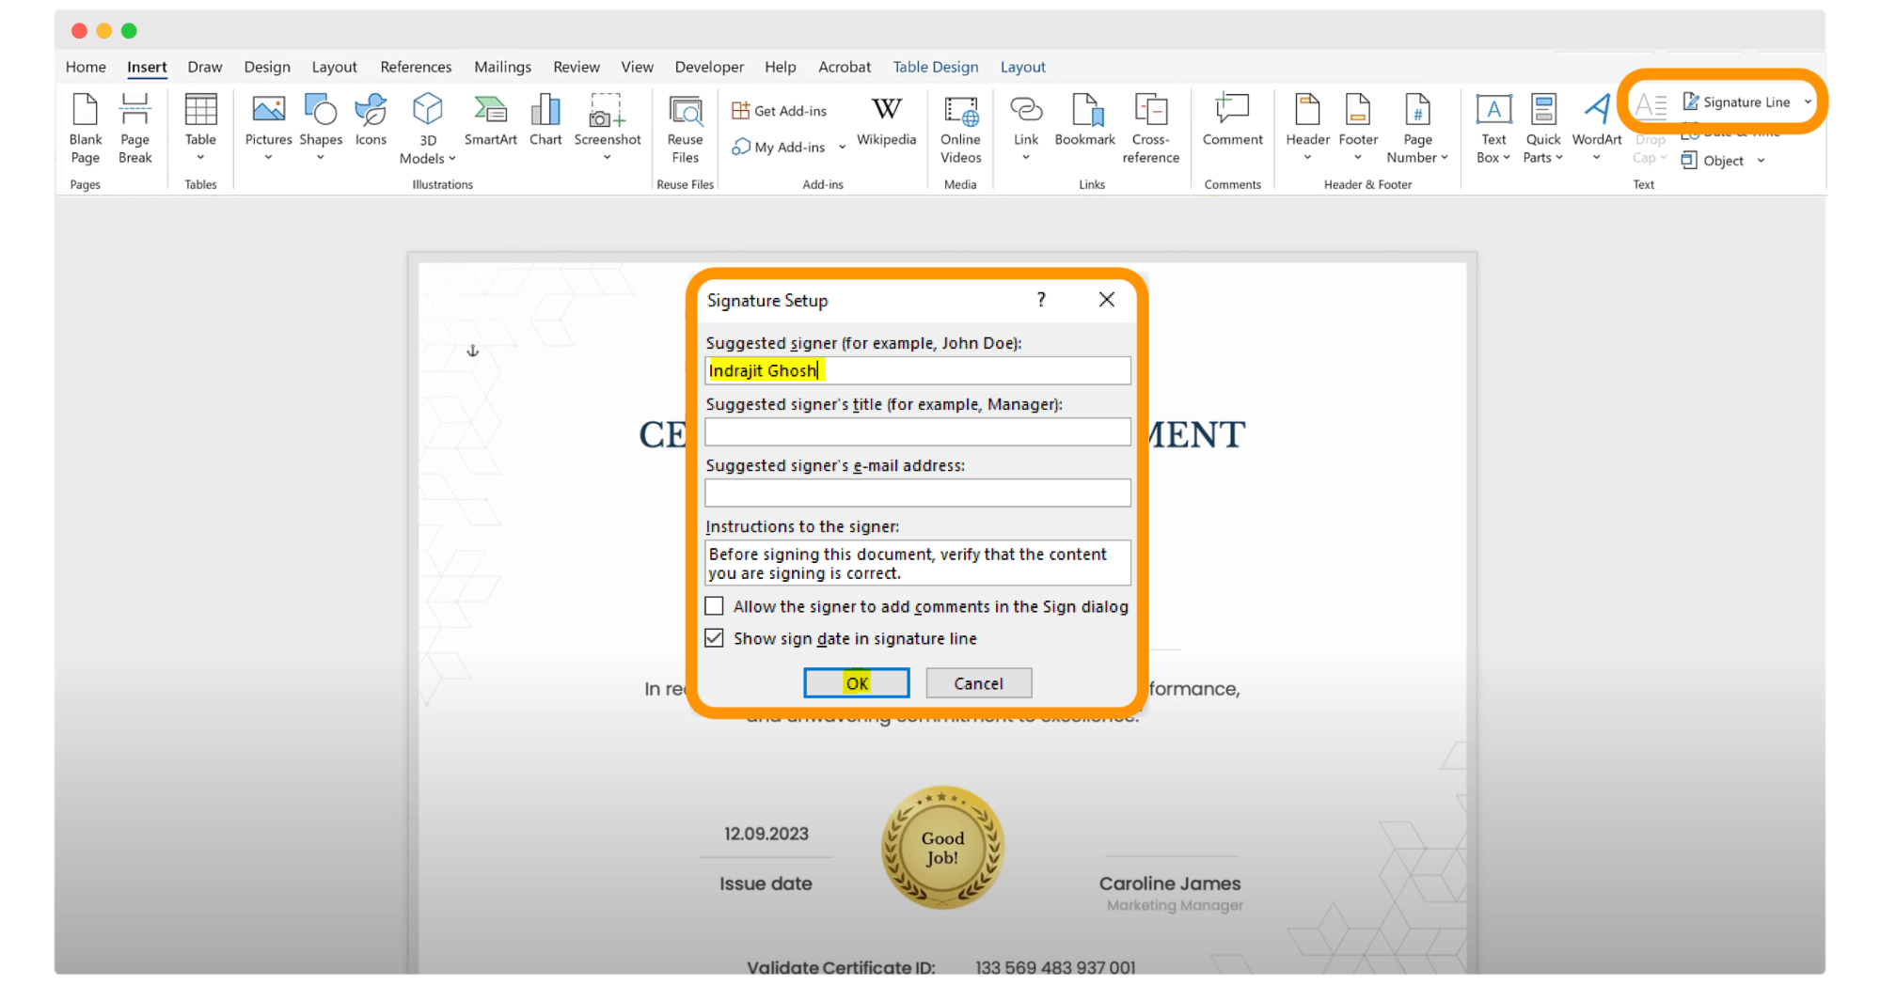Insert a Chart
The width and height of the screenshot is (1880, 985).
545,120
